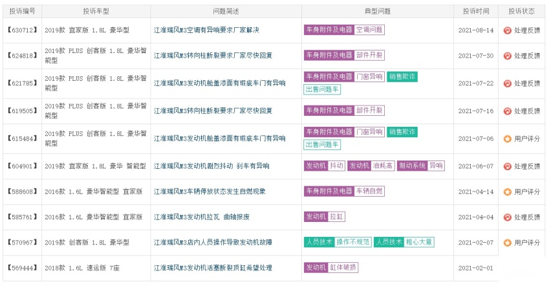Open link 江淮瑞风M3发动机拉瓦 曲轴报废
The height and width of the screenshot is (286, 551).
coord(202,217)
